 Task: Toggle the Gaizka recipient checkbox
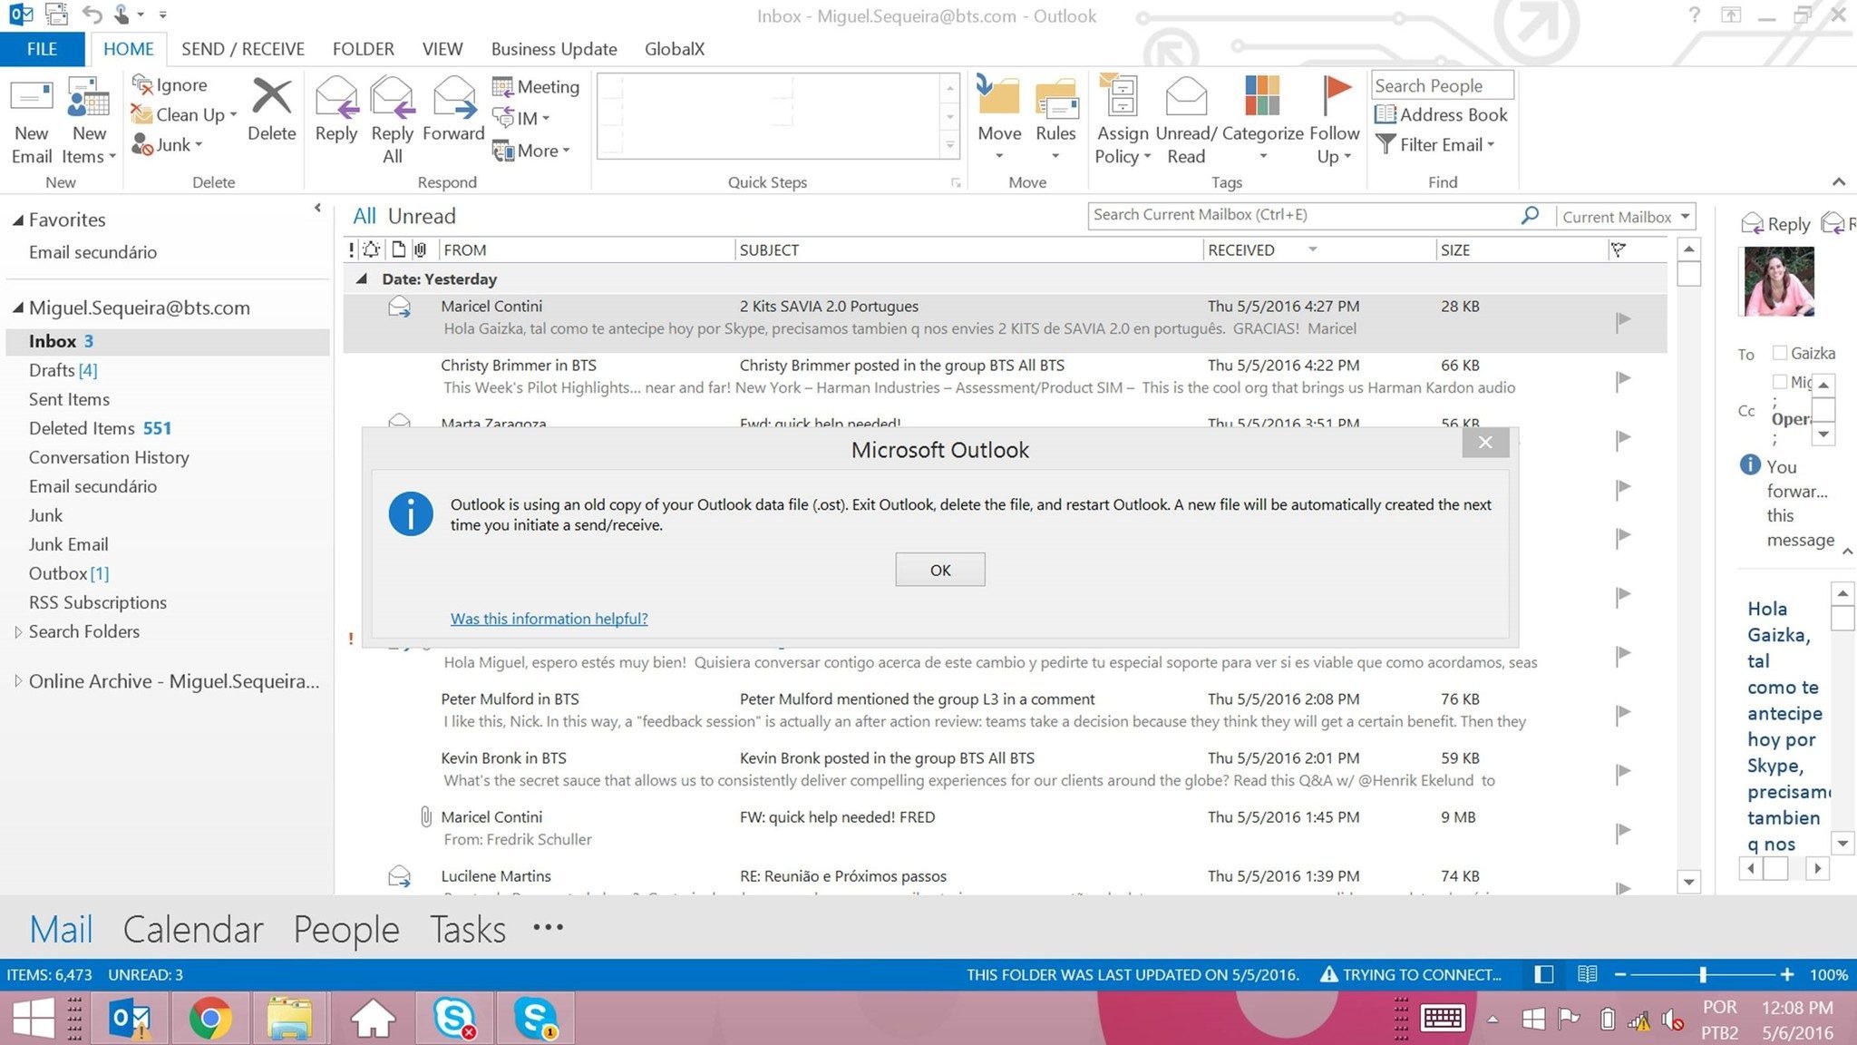point(1780,353)
